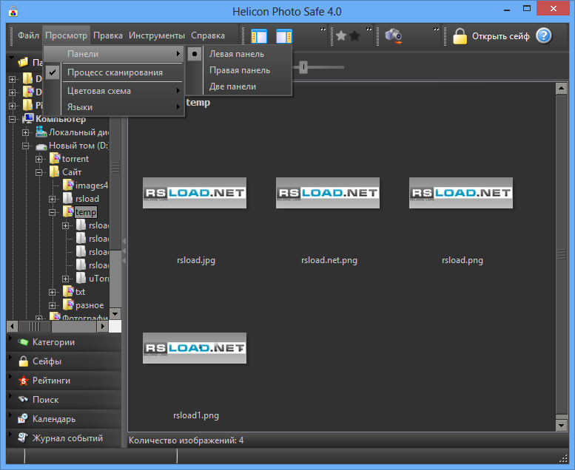Open the Панели submenu
This screenshot has height=470, width=575.
(115, 54)
